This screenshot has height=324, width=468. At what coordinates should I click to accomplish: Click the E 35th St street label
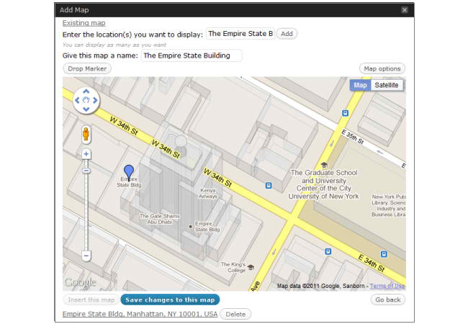tap(353, 137)
